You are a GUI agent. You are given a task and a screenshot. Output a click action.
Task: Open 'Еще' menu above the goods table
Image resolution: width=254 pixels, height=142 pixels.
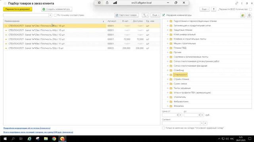(155, 15)
